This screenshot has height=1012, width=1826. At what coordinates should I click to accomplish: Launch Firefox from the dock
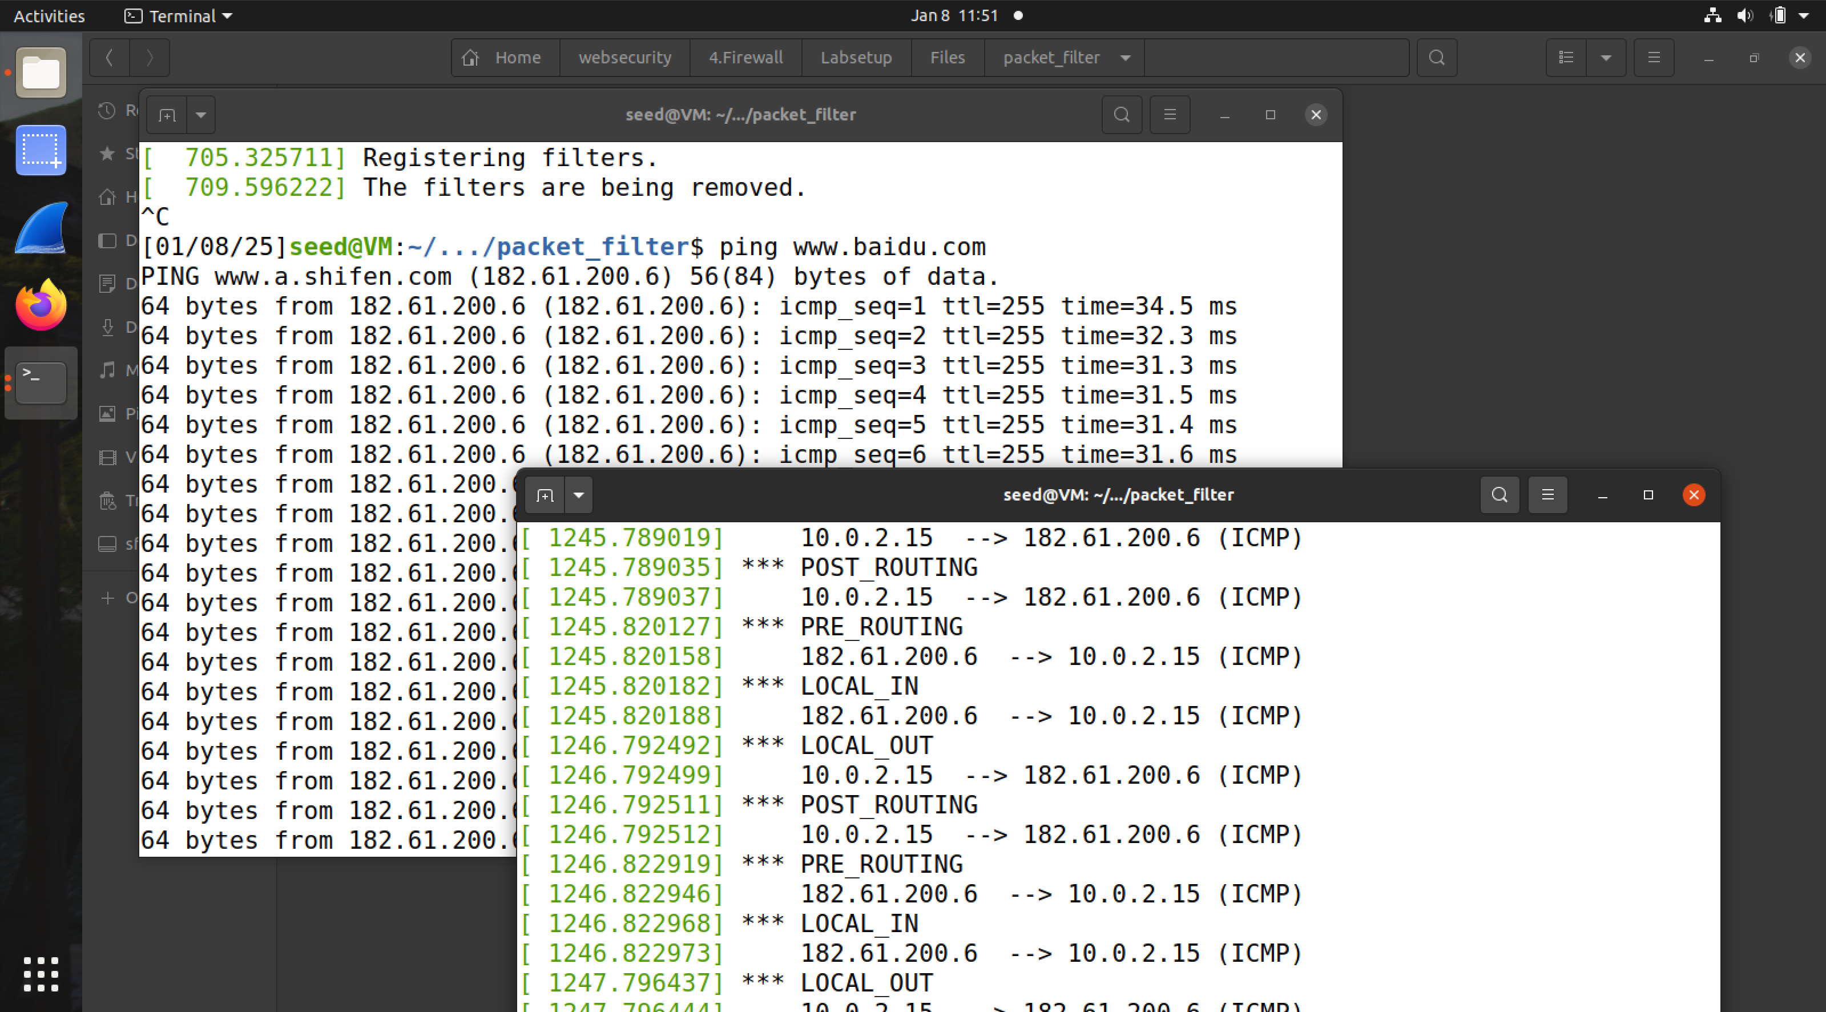pyautogui.click(x=41, y=305)
